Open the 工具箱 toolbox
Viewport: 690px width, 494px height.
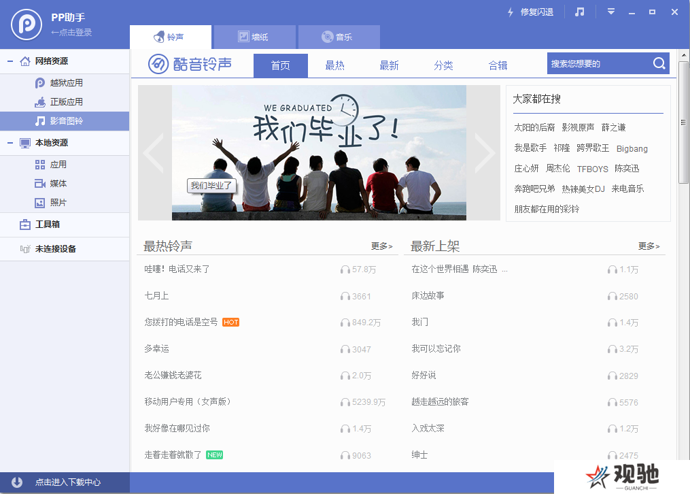[x=65, y=225]
